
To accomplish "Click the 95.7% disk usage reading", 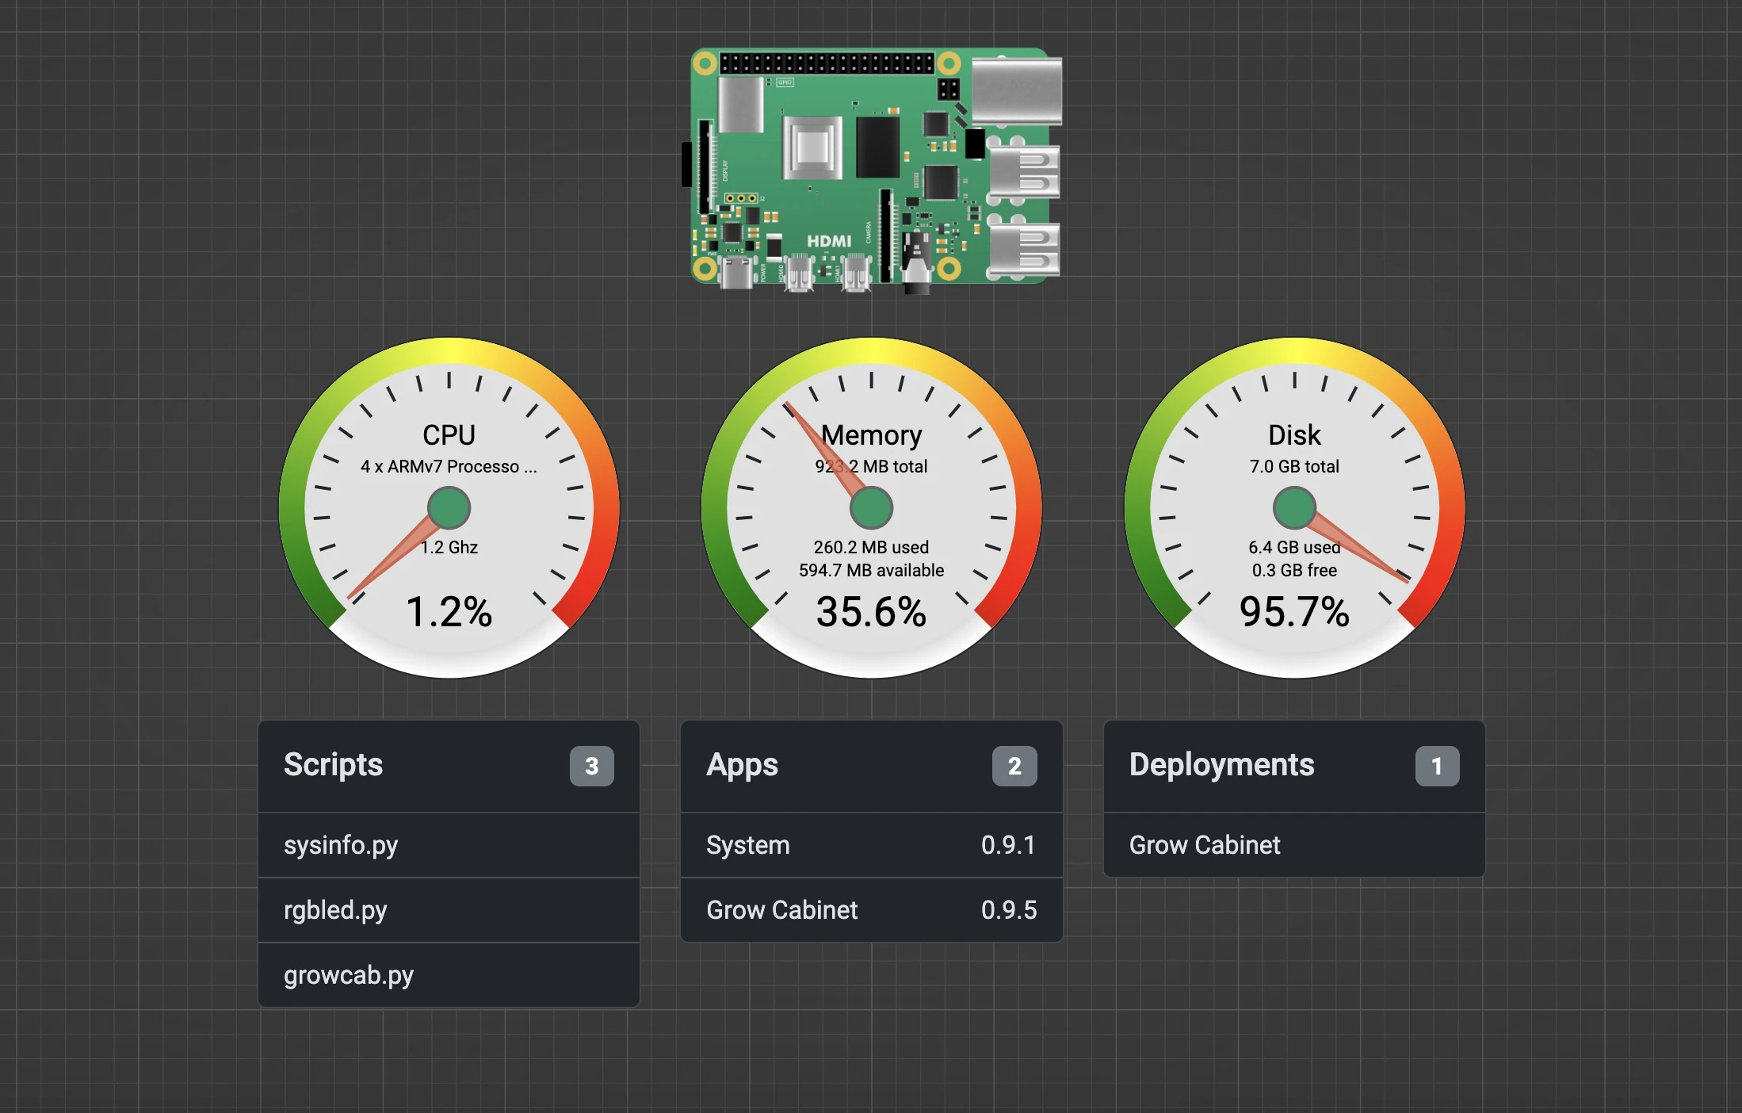I will [x=1294, y=612].
